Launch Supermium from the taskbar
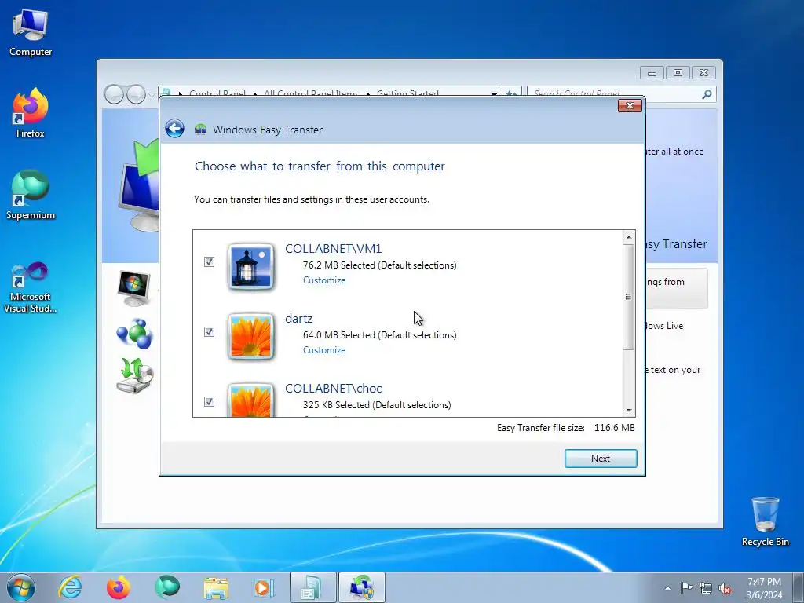804x603 pixels. point(167,587)
